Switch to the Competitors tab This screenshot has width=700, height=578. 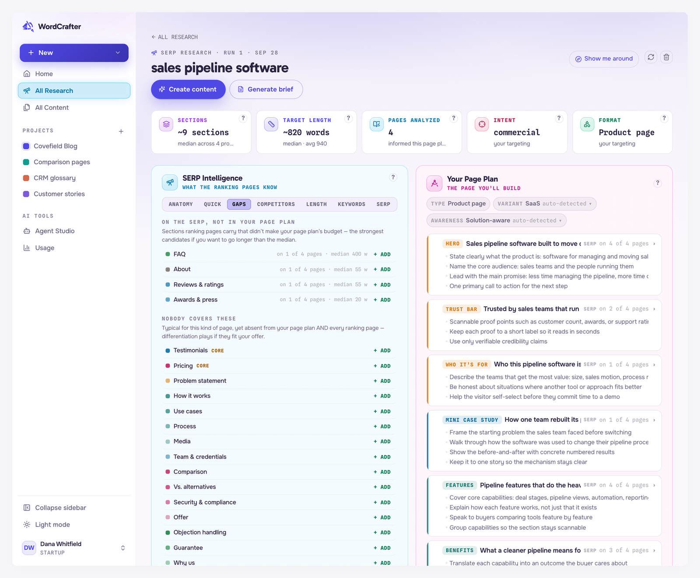click(276, 204)
